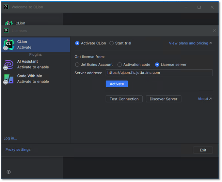Open the About link
The width and height of the screenshot is (222, 182).
pyautogui.click(x=205, y=99)
